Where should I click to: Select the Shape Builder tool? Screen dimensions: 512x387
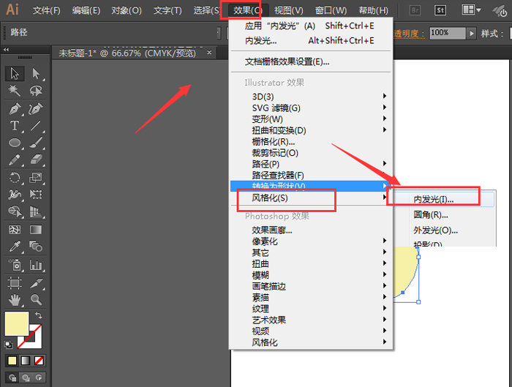tap(15, 211)
